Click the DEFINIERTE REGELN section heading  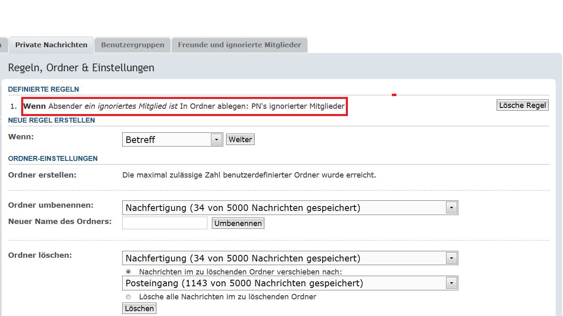pyautogui.click(x=44, y=89)
